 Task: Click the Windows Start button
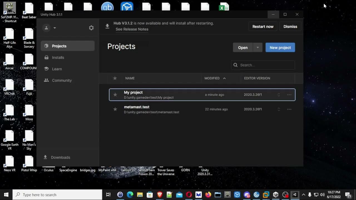click(x=6, y=195)
